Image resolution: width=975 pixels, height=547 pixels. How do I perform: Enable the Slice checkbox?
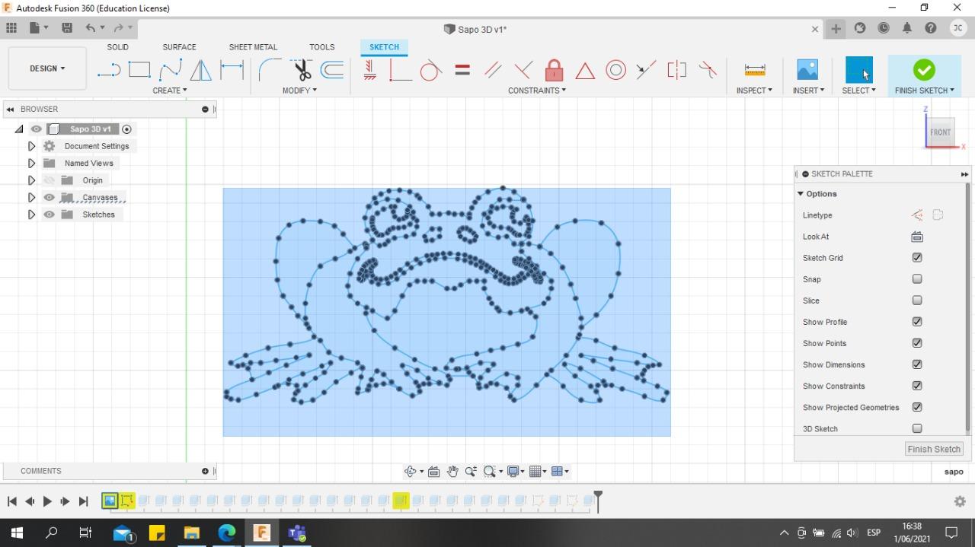(917, 301)
